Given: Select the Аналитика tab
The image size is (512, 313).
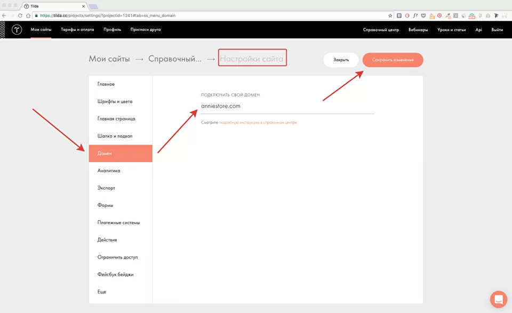Looking at the screenshot, I should tap(121, 171).
